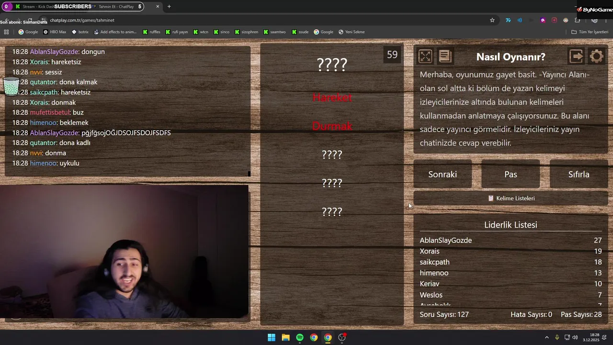Click the trash can icon beside chat

[11, 86]
